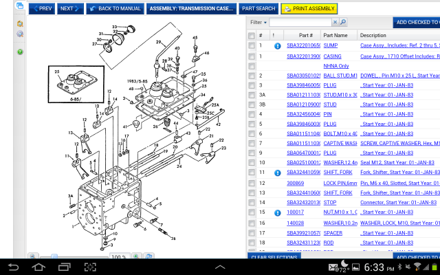
Task: Check the CAPTIVE WASHER row checkbox
Action: click(252, 144)
